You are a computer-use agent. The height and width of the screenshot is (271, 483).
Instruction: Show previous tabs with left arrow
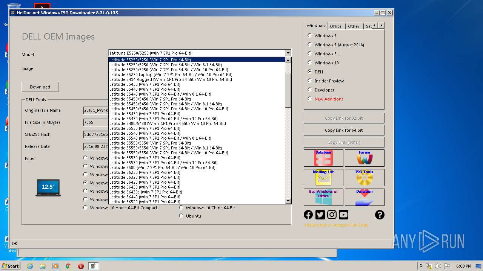tap(375, 26)
